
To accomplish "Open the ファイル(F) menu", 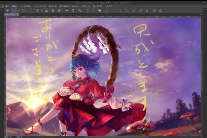I will (5, 6).
